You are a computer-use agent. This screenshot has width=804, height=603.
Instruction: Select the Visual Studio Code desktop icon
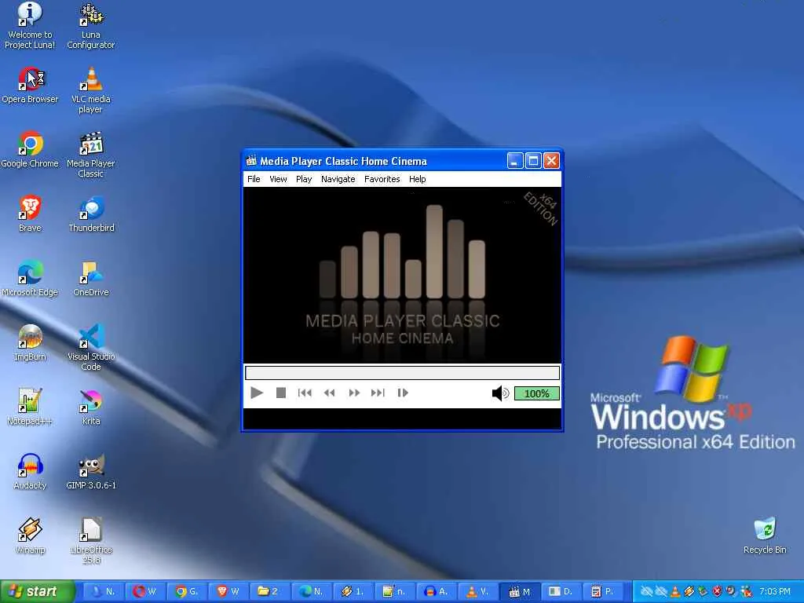(91, 347)
